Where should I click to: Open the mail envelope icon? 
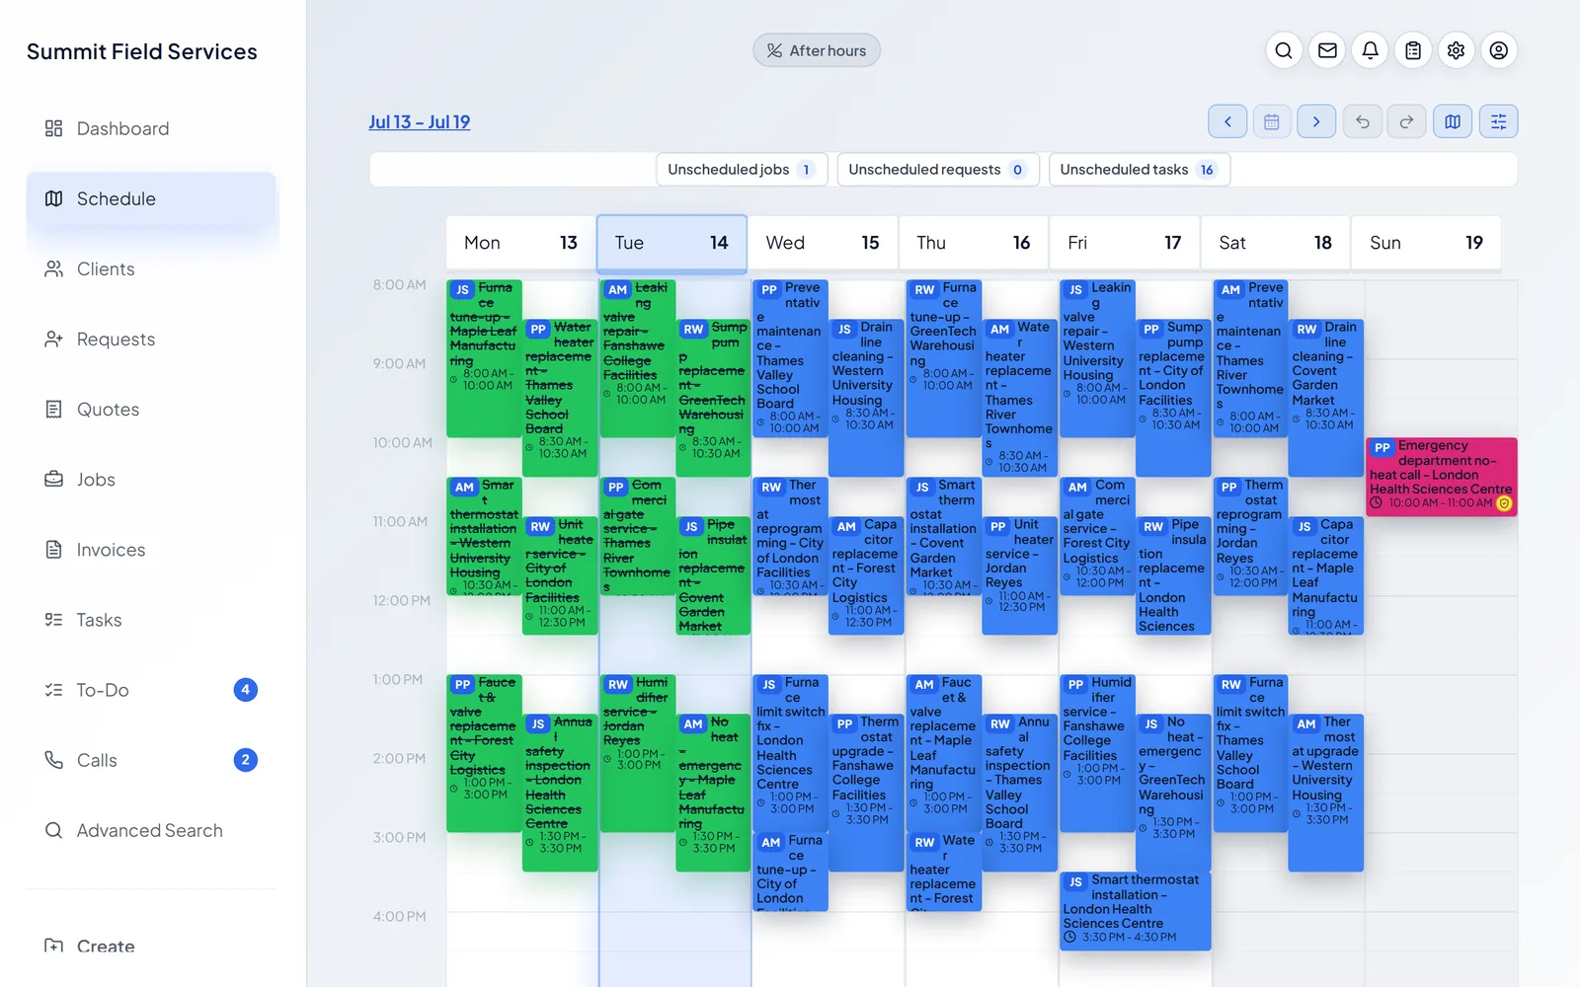pyautogui.click(x=1327, y=50)
